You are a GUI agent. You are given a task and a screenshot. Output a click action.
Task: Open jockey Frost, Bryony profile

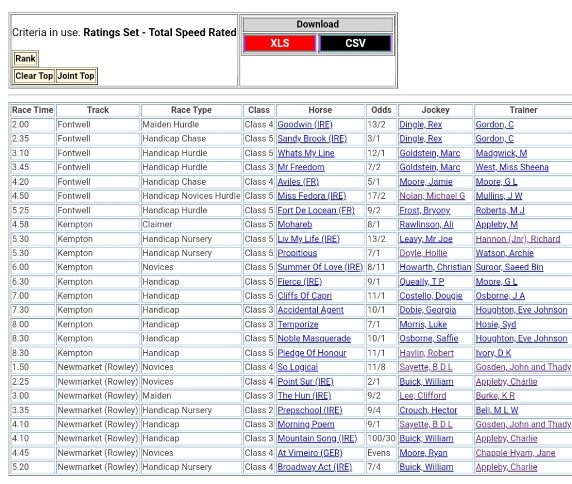coord(424,210)
